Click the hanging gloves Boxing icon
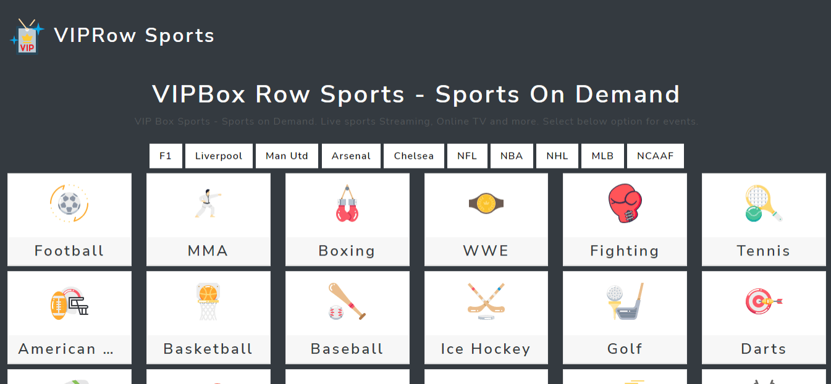The image size is (831, 384). pyautogui.click(x=347, y=203)
